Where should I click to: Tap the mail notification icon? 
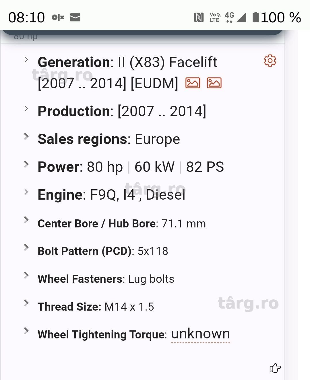pyautogui.click(x=75, y=17)
